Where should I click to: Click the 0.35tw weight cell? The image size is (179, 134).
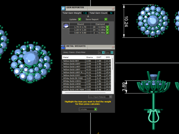102,33
